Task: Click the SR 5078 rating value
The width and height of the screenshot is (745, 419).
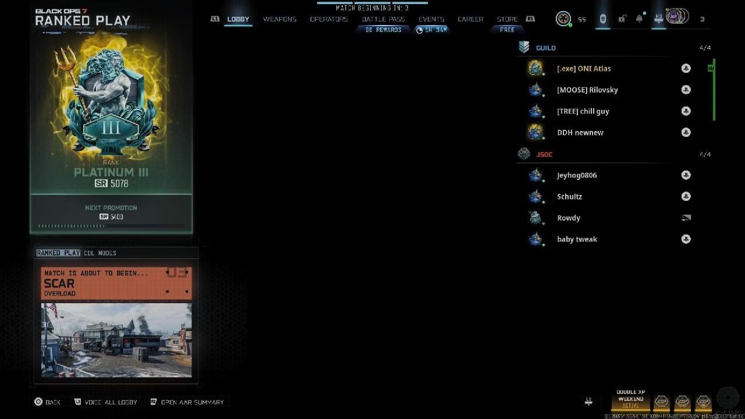Action: tap(111, 183)
